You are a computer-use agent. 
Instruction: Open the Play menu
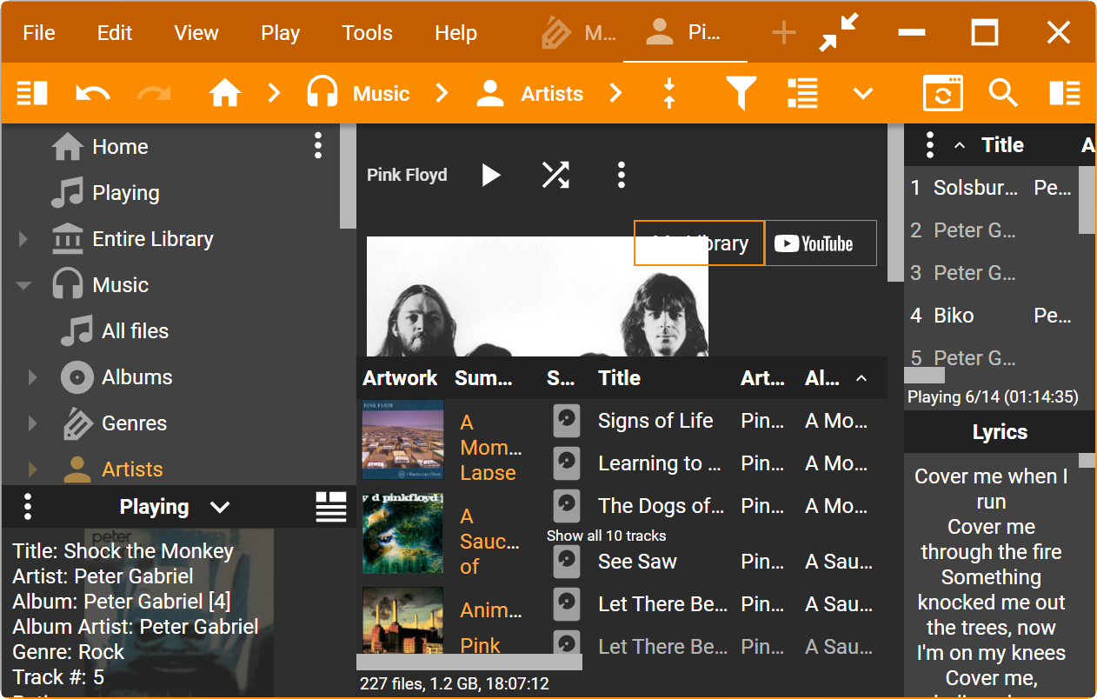click(x=280, y=33)
